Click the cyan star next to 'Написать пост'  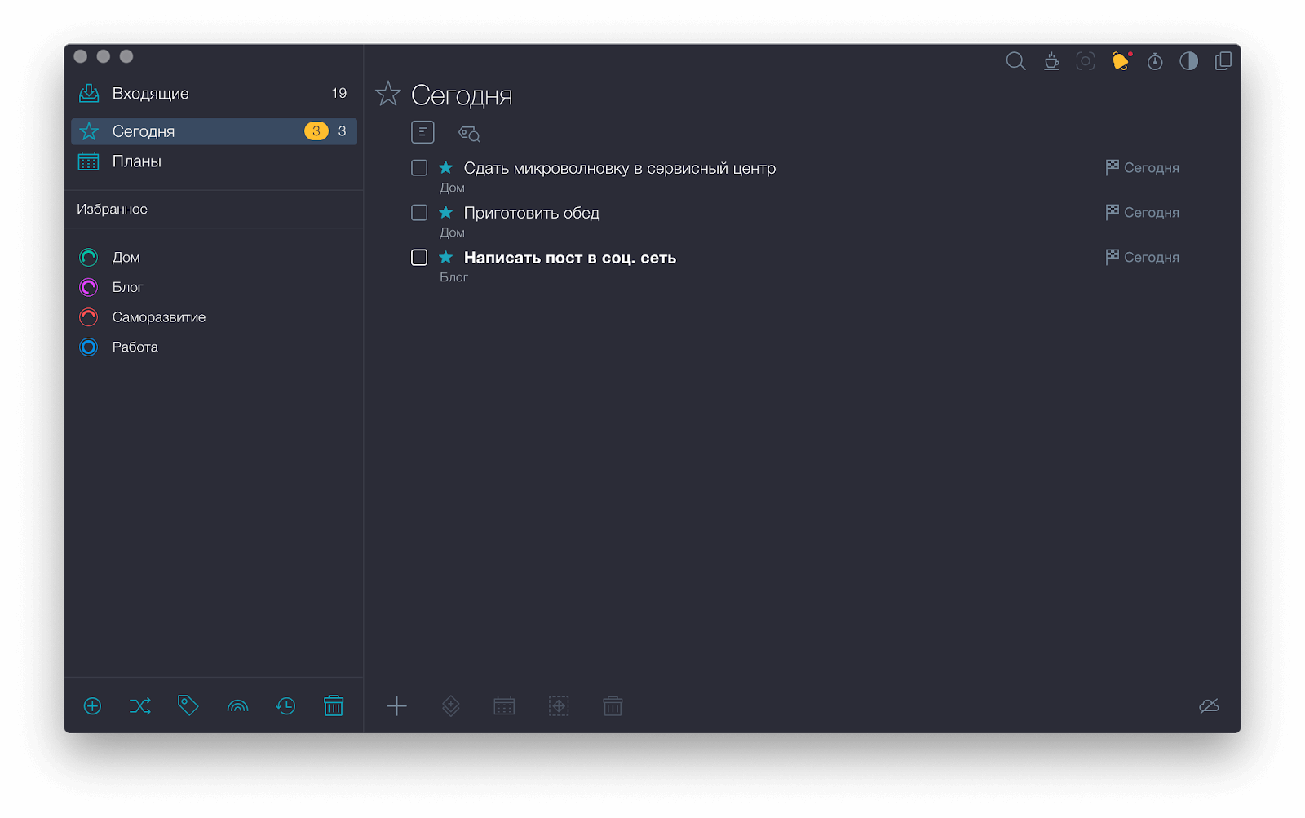446,258
